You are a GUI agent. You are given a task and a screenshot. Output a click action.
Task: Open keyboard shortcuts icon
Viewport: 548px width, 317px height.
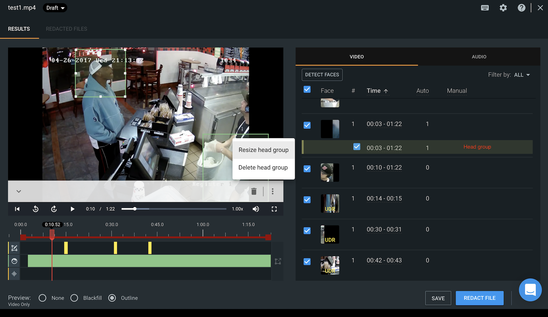click(x=485, y=8)
